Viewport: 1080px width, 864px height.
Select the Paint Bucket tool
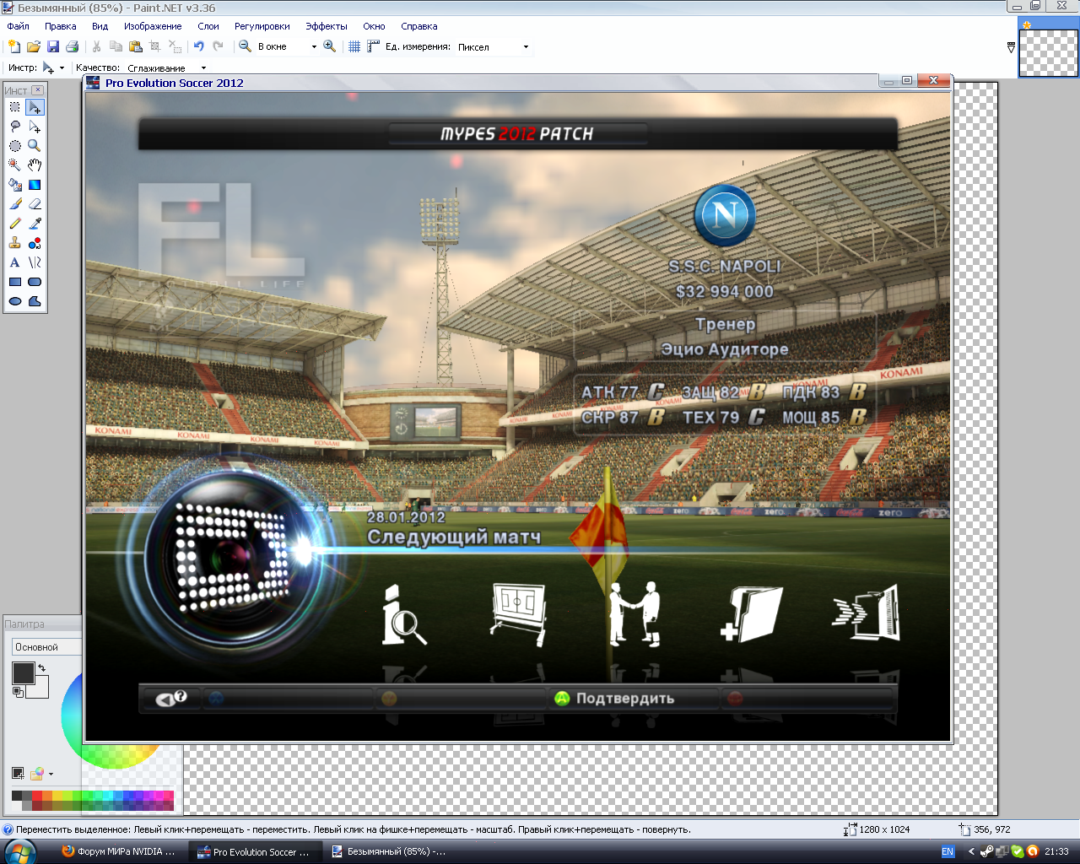coord(15,185)
